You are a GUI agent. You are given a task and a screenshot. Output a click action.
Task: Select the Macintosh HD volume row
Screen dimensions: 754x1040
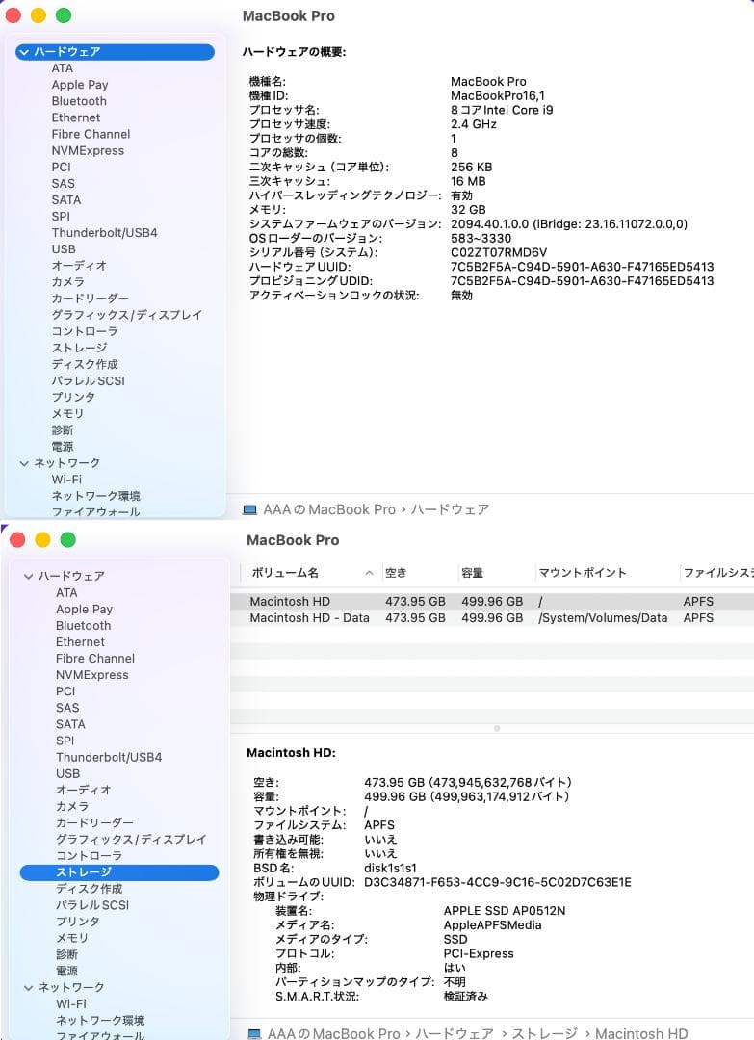(x=492, y=602)
